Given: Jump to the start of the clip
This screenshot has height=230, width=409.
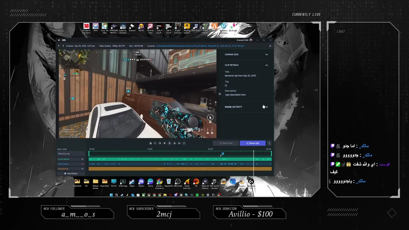Looking at the screenshot, I should (160, 143).
